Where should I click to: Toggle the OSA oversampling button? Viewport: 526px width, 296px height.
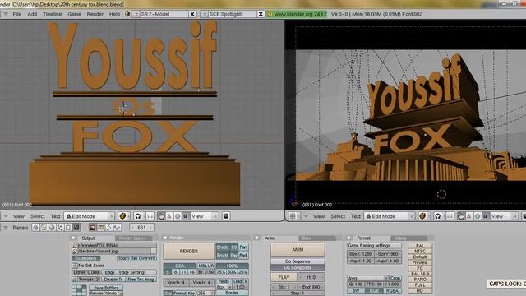tap(179, 266)
